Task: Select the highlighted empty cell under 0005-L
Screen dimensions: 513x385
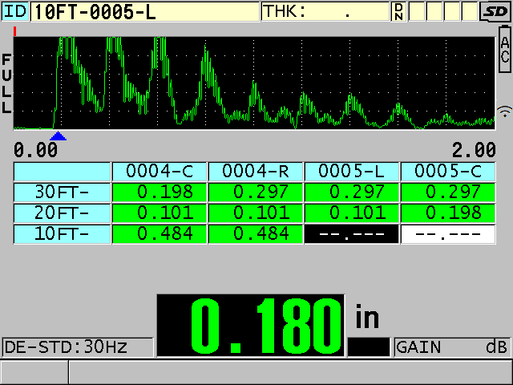Action: pos(351,234)
